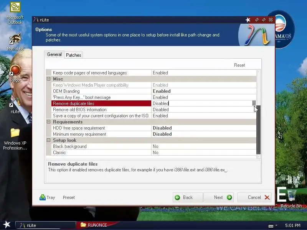The image size is (307, 230).
Task: Click OEM Branding Enabled value
Action: [x=204, y=91]
